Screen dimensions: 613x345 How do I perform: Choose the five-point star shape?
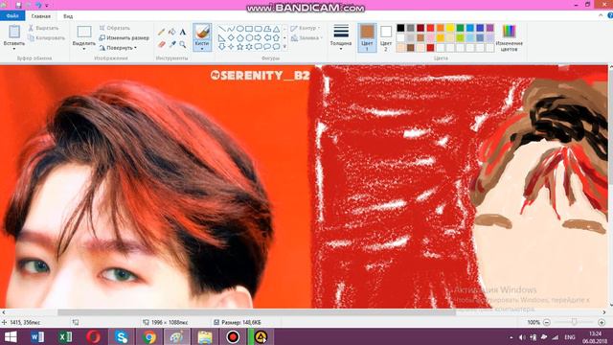tap(240, 47)
